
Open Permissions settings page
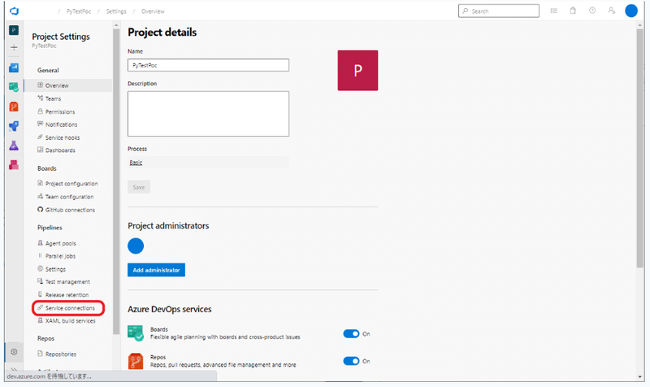pyautogui.click(x=60, y=112)
